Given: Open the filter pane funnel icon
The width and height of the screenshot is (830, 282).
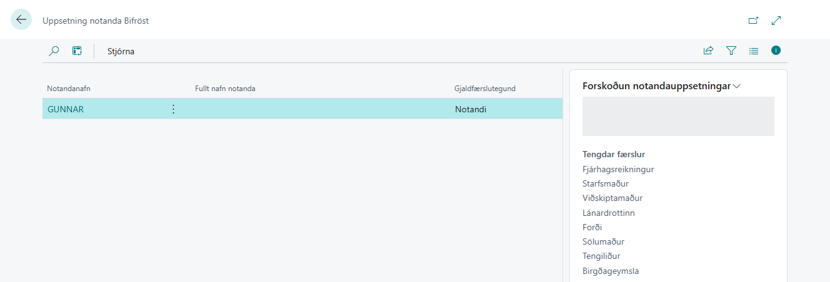Looking at the screenshot, I should (x=731, y=51).
